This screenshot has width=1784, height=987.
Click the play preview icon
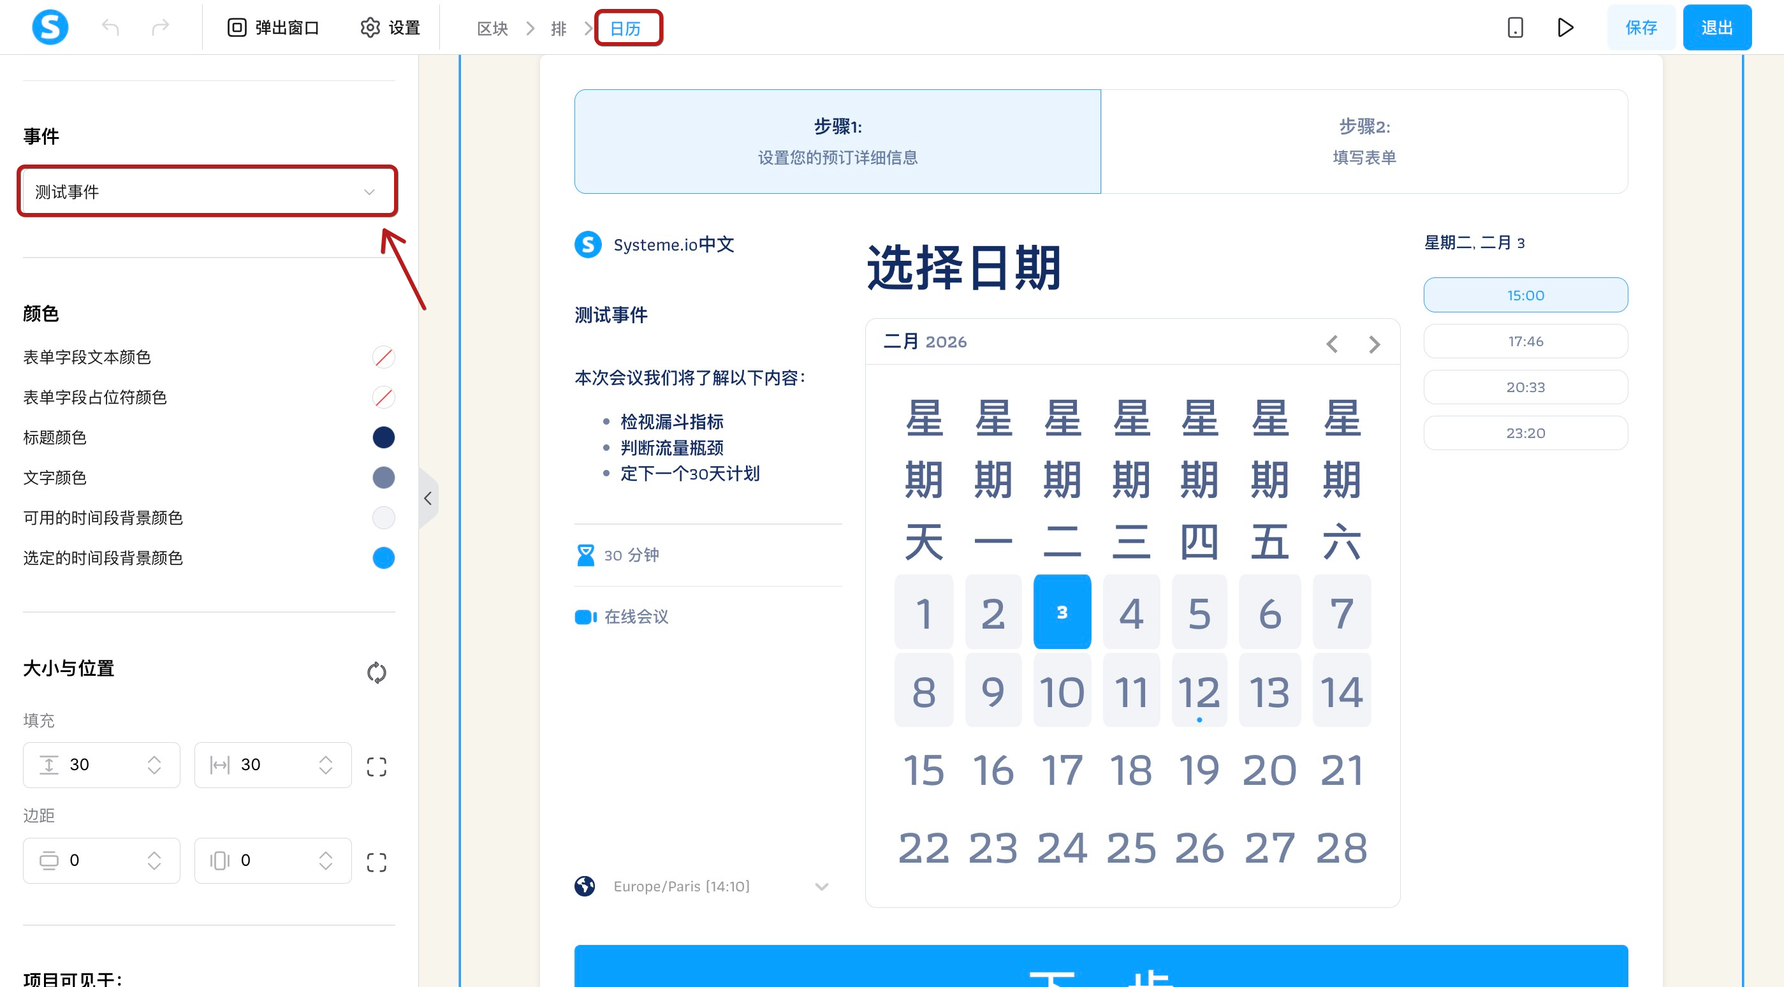[1565, 27]
